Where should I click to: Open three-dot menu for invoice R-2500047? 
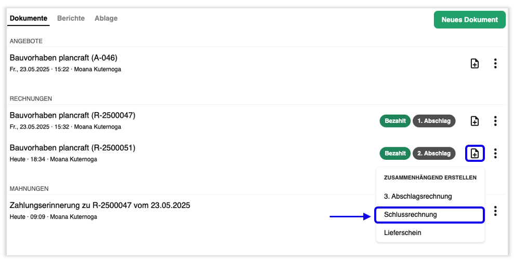(x=495, y=121)
